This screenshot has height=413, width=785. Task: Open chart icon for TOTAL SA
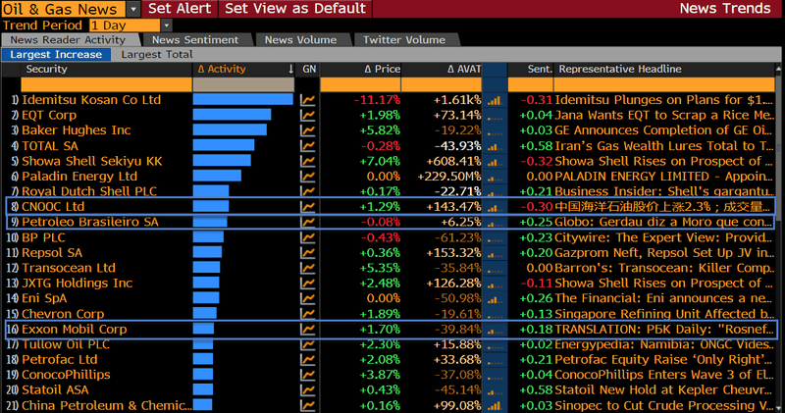307,146
